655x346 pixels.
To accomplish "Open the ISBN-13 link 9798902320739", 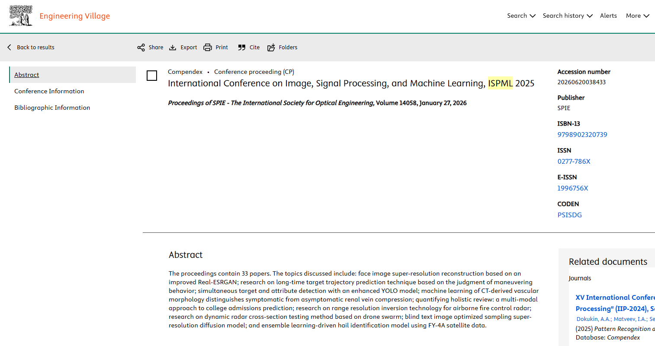I will pos(582,135).
